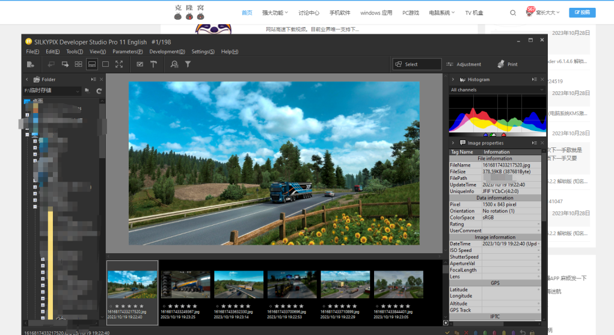Click the red X mark status bar icon
The width and height of the screenshot is (614, 335).
point(466,333)
